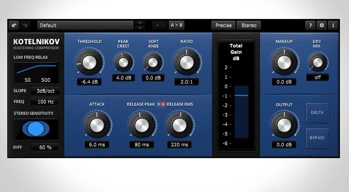Click the undo arrow icon

14,25
